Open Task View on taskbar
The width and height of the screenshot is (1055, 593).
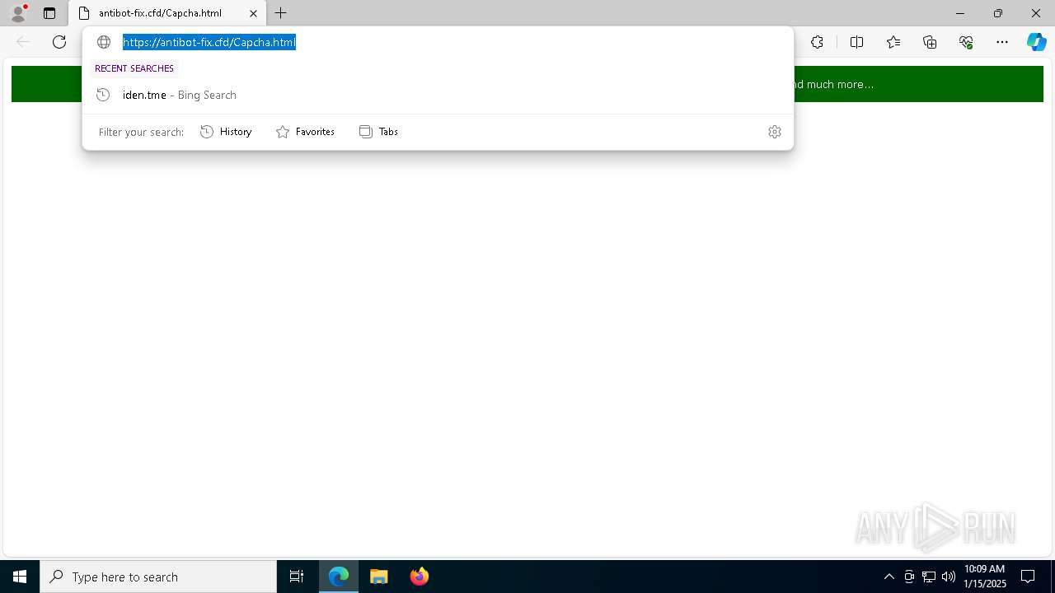297,577
